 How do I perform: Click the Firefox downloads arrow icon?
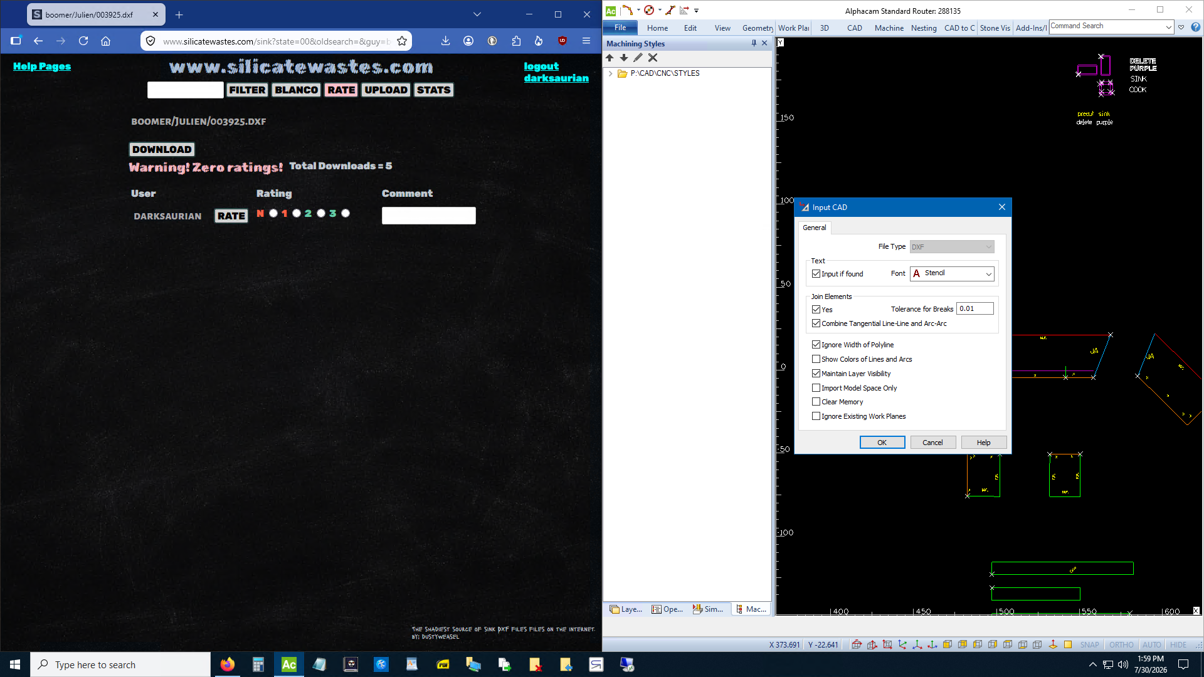(x=445, y=41)
